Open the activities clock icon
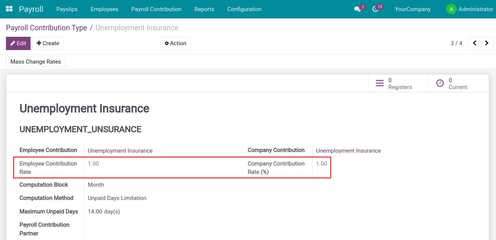 click(x=375, y=9)
